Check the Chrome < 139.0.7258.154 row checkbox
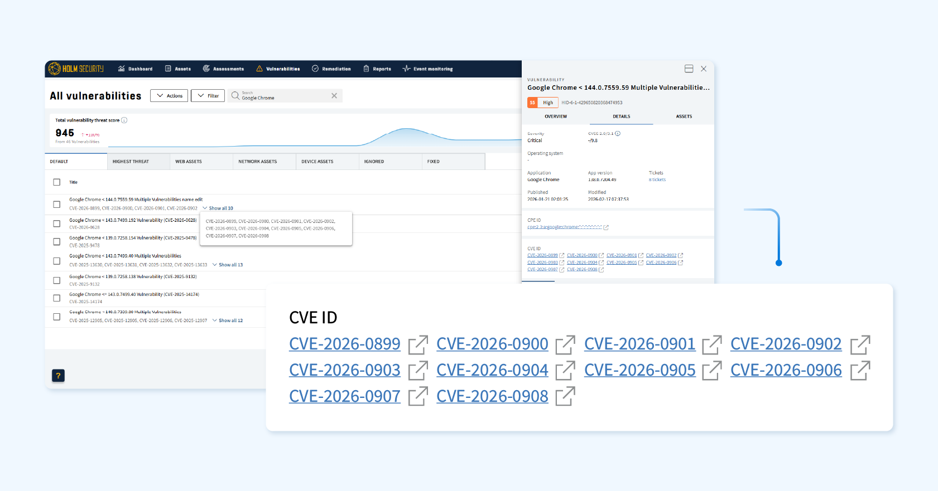Image resolution: width=938 pixels, height=491 pixels. click(x=56, y=242)
